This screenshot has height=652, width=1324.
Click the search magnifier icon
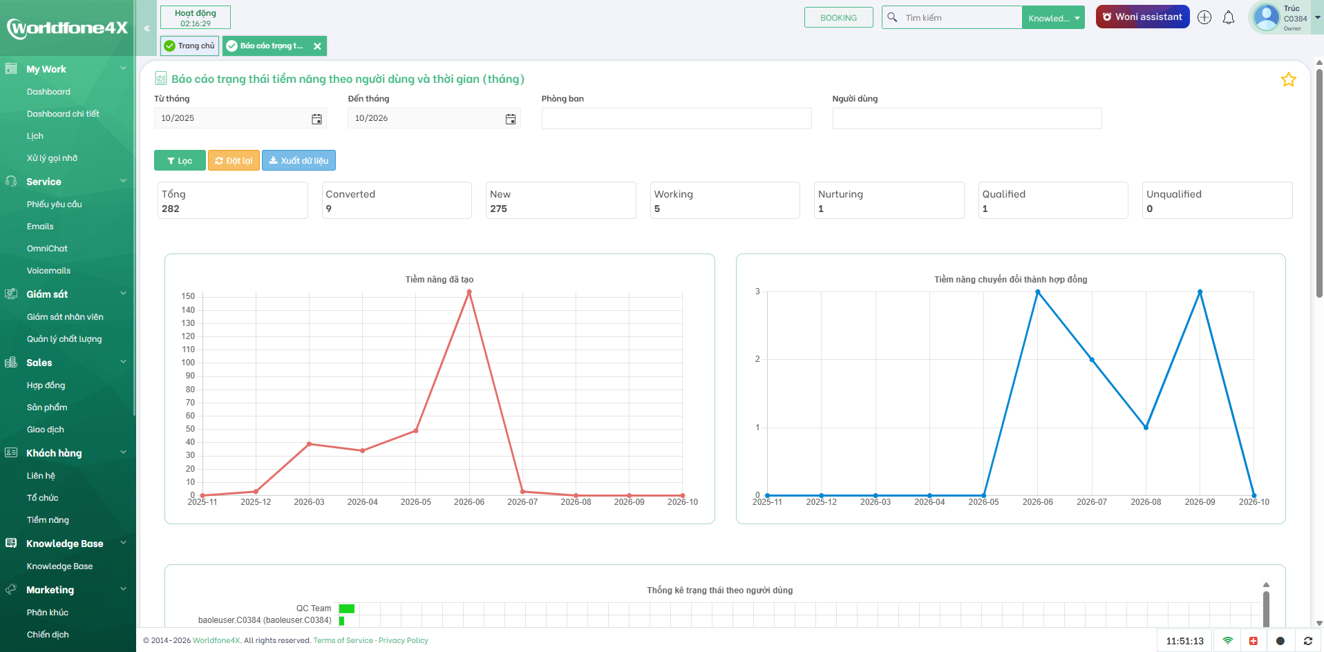click(893, 17)
